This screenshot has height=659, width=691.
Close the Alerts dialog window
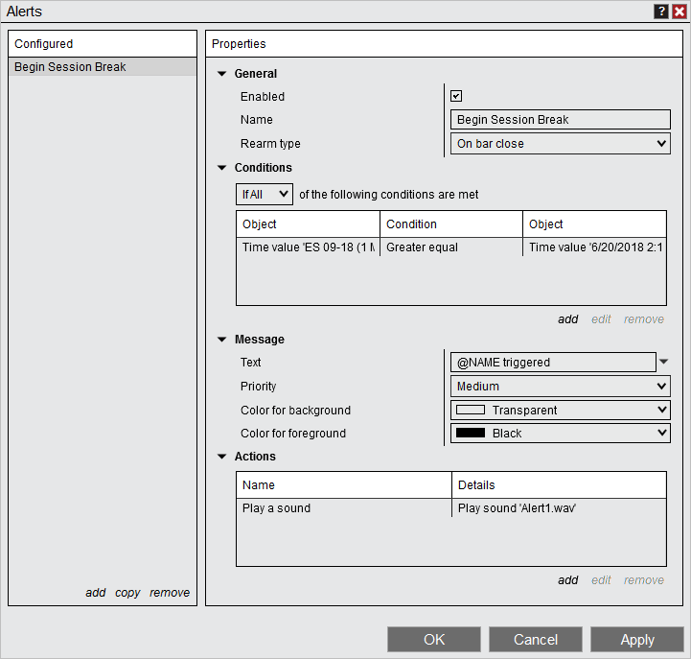click(x=679, y=12)
